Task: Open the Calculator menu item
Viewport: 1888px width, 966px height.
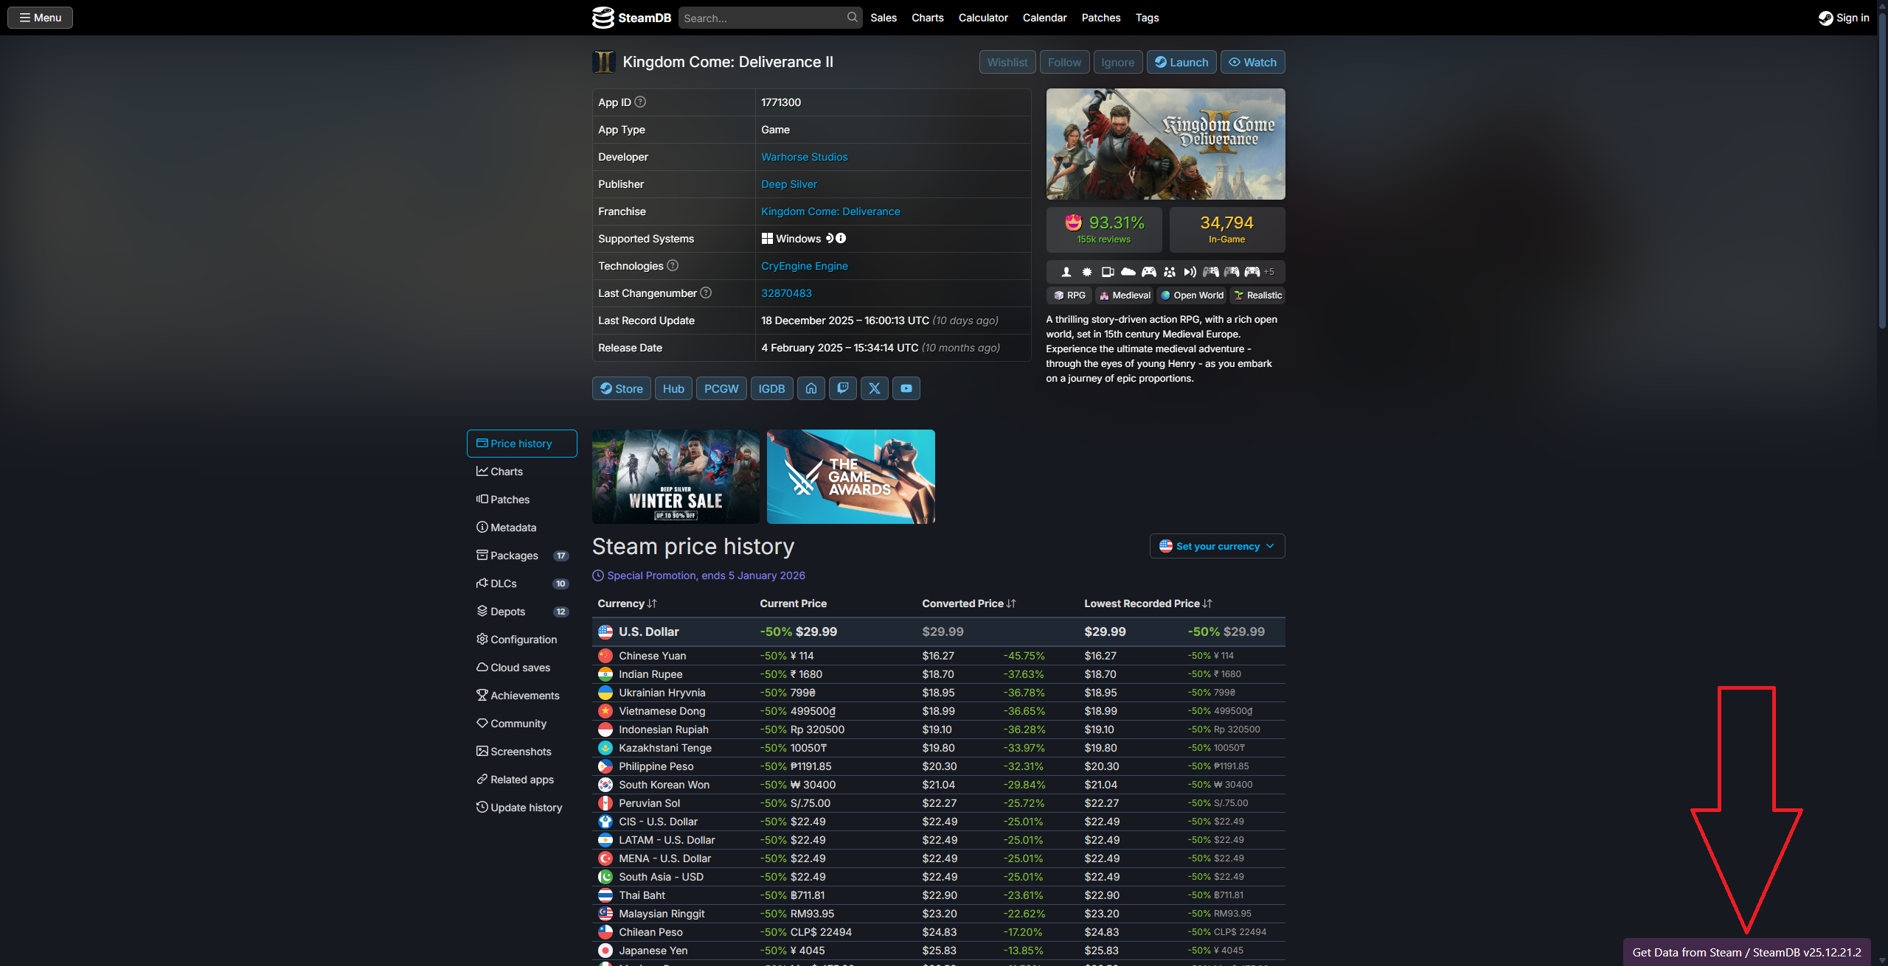Action: point(982,18)
